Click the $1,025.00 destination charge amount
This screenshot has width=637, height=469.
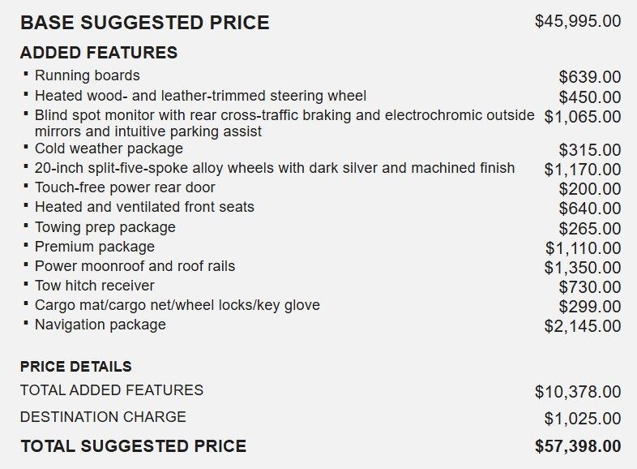click(x=583, y=420)
